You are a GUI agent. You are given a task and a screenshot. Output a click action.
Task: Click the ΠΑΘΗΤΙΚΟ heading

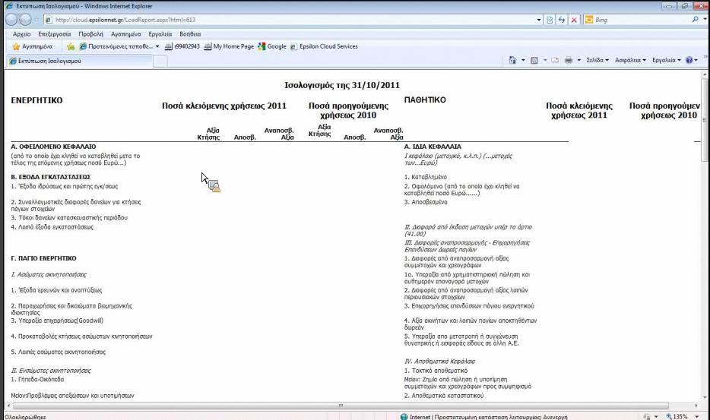pos(425,100)
